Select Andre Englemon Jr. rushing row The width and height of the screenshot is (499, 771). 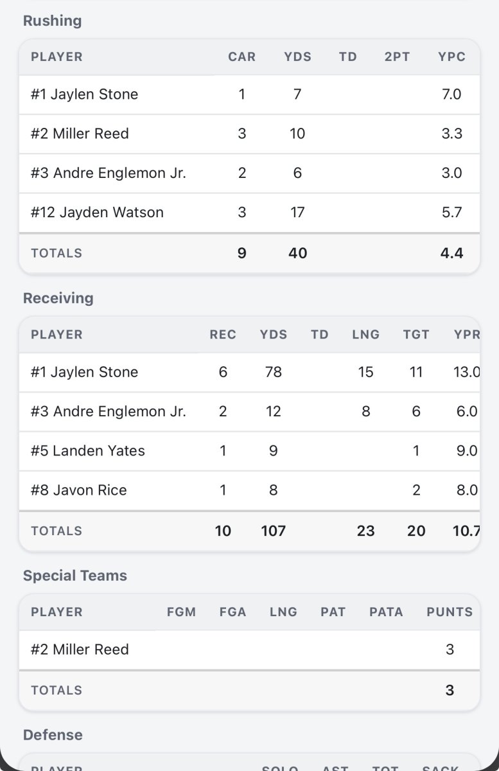[x=249, y=173]
